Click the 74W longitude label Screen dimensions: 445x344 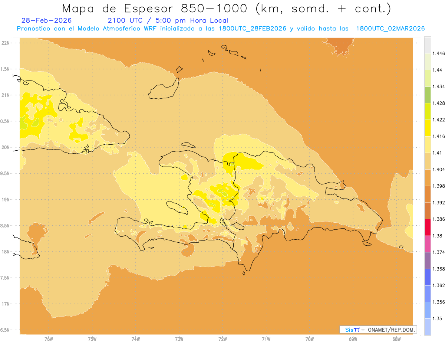click(x=135, y=340)
